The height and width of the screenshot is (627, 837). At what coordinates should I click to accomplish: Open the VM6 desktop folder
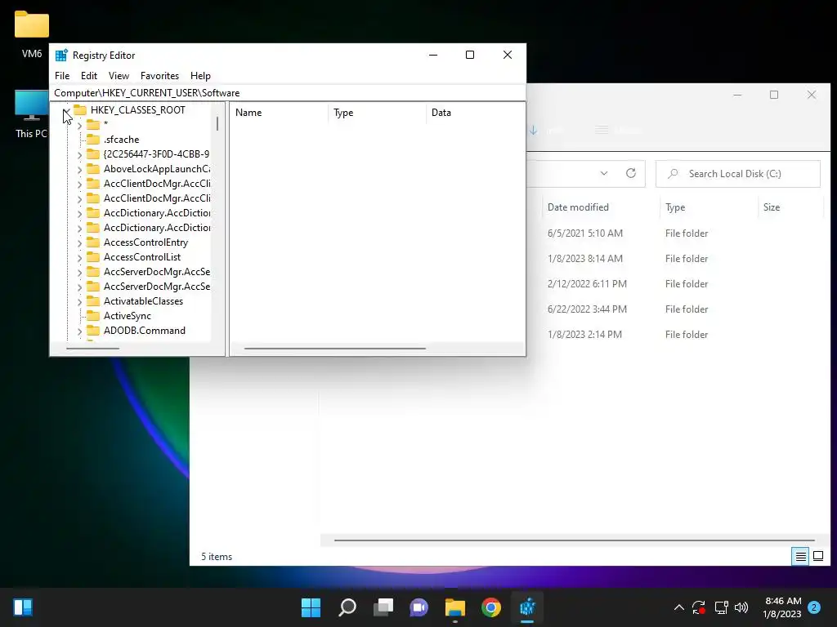(x=32, y=34)
